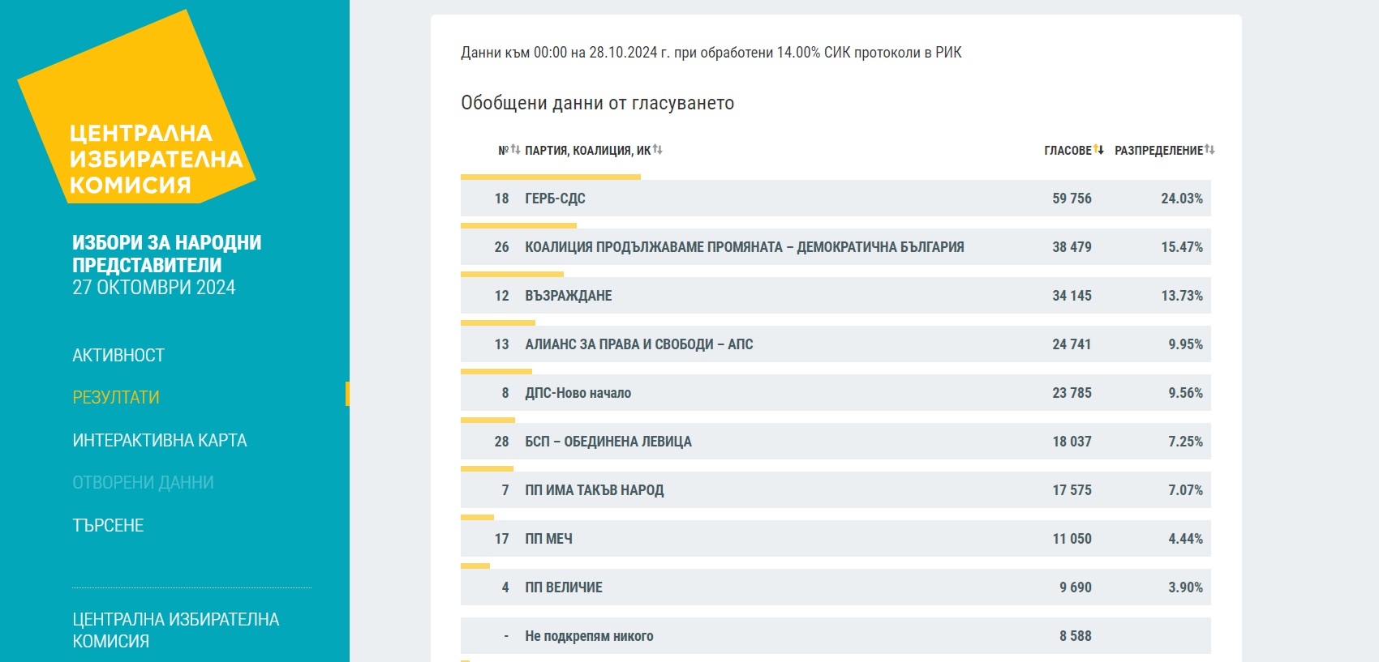Click ballot number 28 for БСП

[501, 442]
